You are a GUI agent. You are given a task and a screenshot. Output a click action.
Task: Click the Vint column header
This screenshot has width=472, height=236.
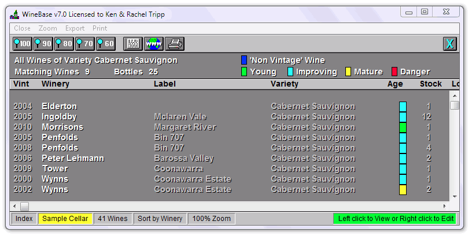coord(21,84)
